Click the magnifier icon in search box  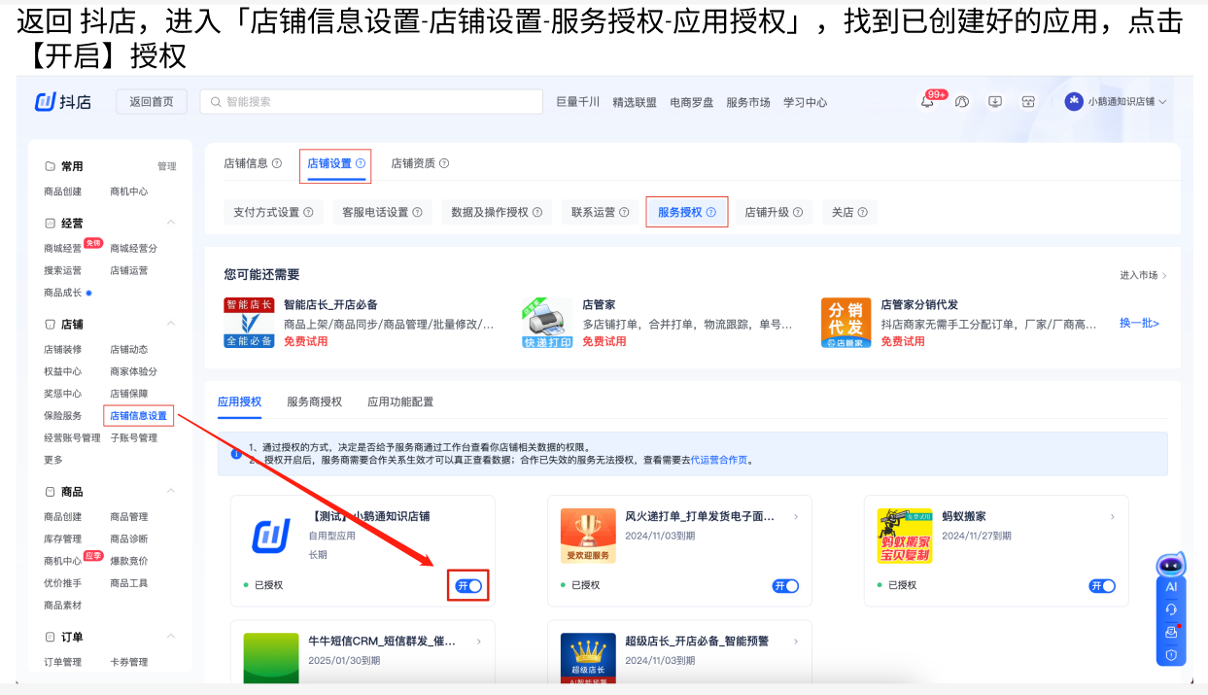pos(216,101)
